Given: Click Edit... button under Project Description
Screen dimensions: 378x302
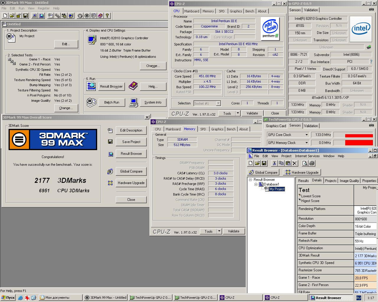Looking at the screenshot, I should 66,44.
